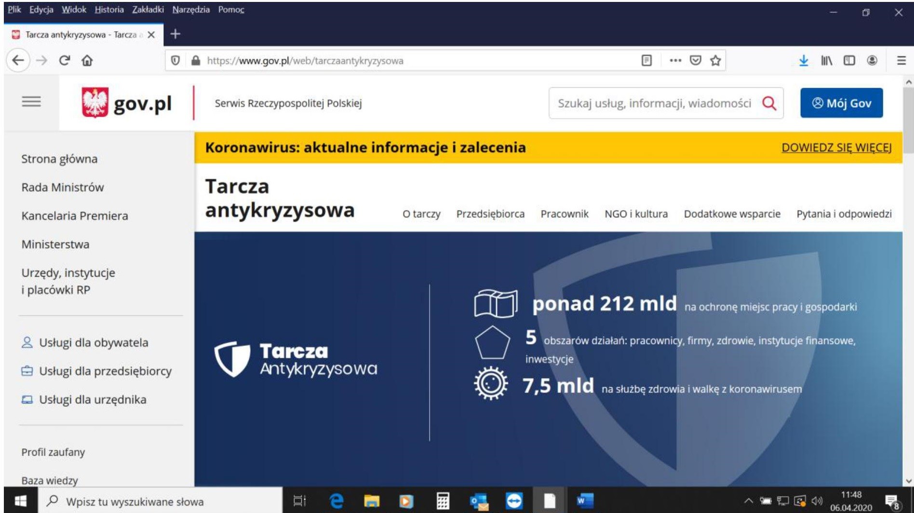914x513 pixels.
Task: Go to the Firefox home page icon
Action: pos(87,60)
